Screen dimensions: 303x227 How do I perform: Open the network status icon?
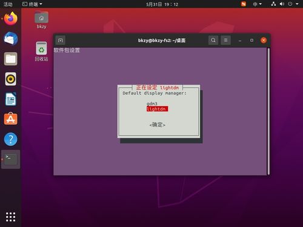[x=273, y=4]
